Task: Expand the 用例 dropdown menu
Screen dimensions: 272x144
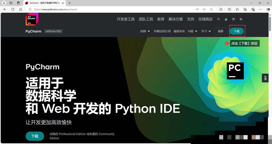Action: pos(145,31)
